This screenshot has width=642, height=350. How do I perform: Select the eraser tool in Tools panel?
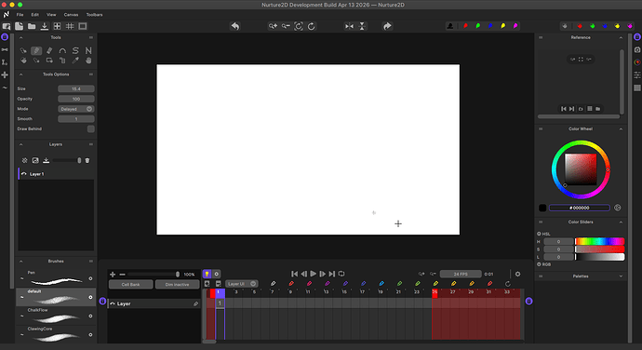pos(49,51)
